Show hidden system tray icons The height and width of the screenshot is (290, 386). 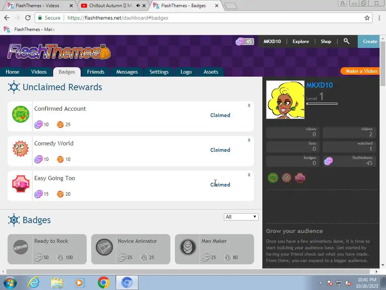(x=320, y=283)
